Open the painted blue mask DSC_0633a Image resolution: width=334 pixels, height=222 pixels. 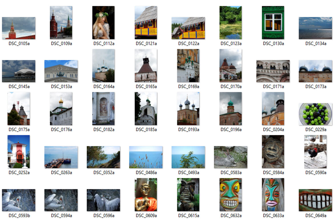point(273,194)
